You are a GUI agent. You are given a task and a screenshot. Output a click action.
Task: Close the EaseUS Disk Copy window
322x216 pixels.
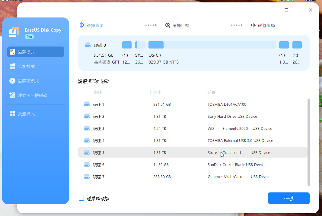click(x=311, y=10)
